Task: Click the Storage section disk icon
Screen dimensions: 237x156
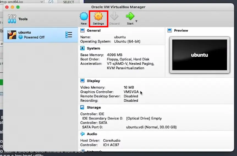Action: point(82,107)
